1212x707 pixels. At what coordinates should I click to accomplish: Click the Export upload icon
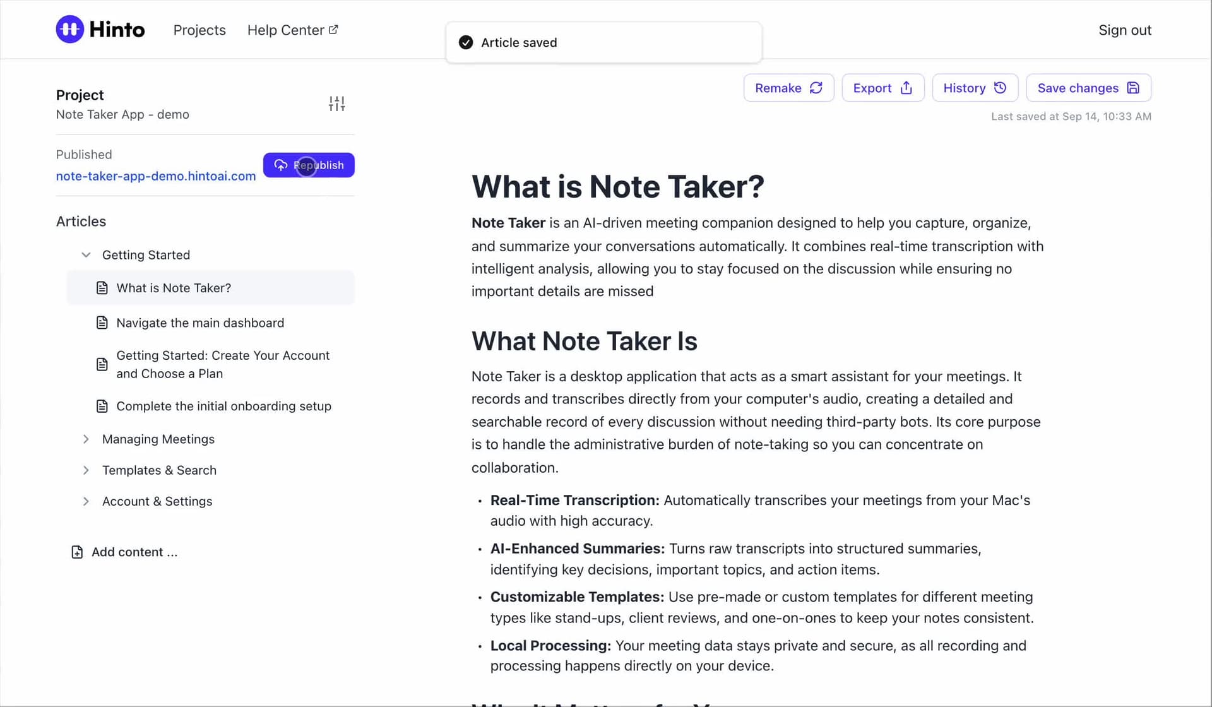tap(906, 88)
